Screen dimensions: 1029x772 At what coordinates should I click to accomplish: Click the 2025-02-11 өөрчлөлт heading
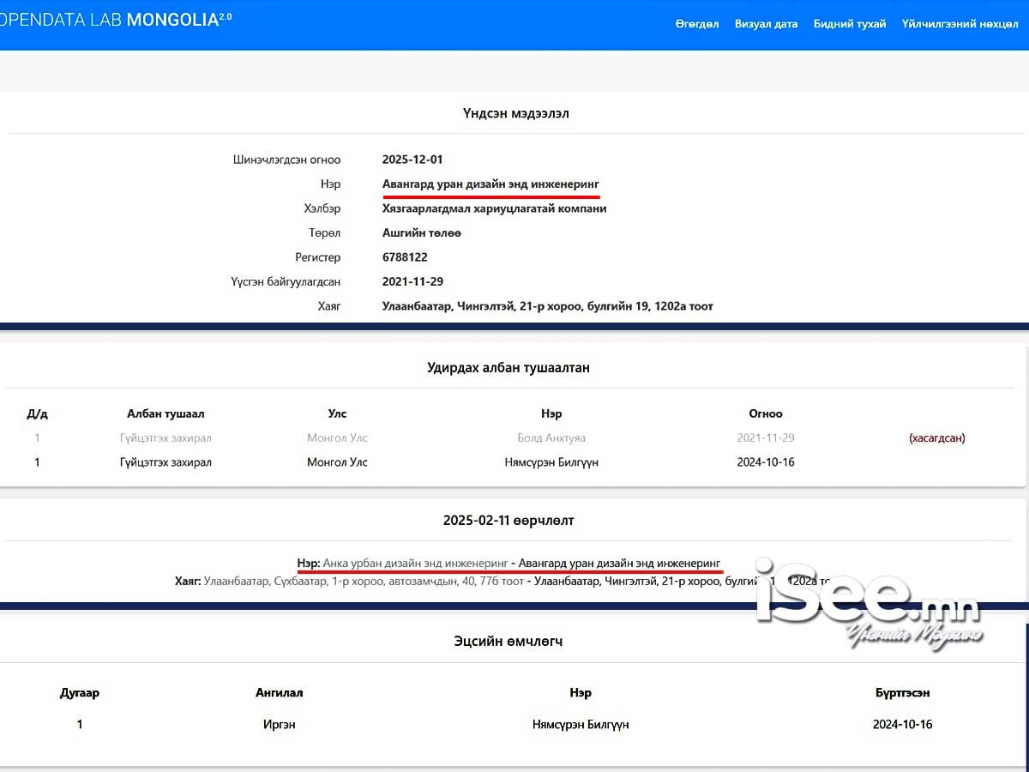[508, 521]
